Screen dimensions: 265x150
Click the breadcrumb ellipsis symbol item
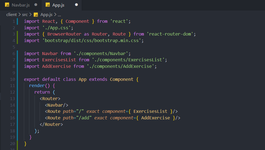coord(59,15)
